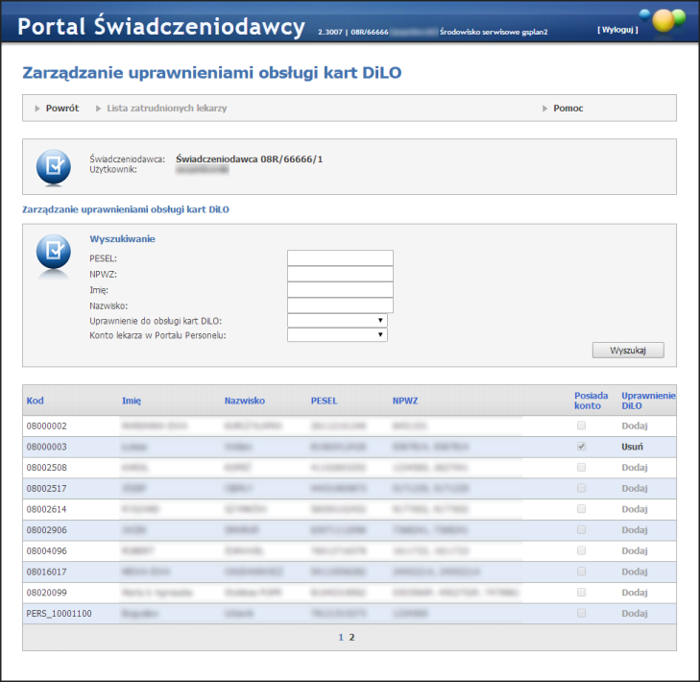Image resolution: width=700 pixels, height=682 pixels.
Task: Focus the Imię search field
Action: pos(340,289)
